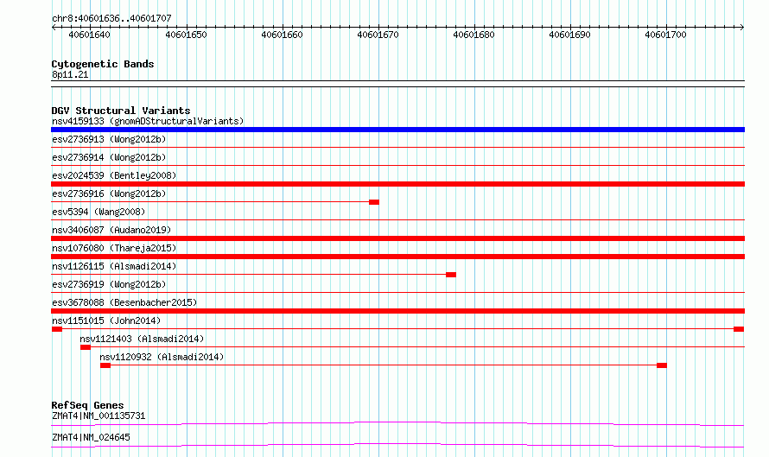The width and height of the screenshot is (769, 457).
Task: Click the blue nsv4159133 variant bar
Action: [x=397, y=130]
